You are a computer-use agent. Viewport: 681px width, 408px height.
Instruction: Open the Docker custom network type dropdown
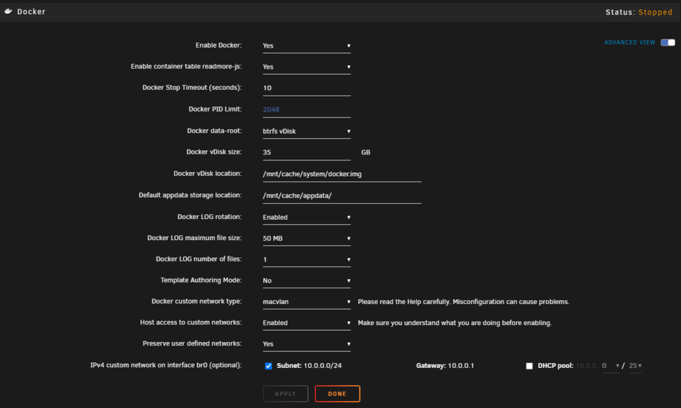point(306,301)
